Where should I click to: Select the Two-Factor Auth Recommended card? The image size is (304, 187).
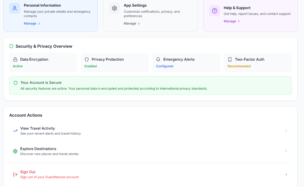point(258,63)
